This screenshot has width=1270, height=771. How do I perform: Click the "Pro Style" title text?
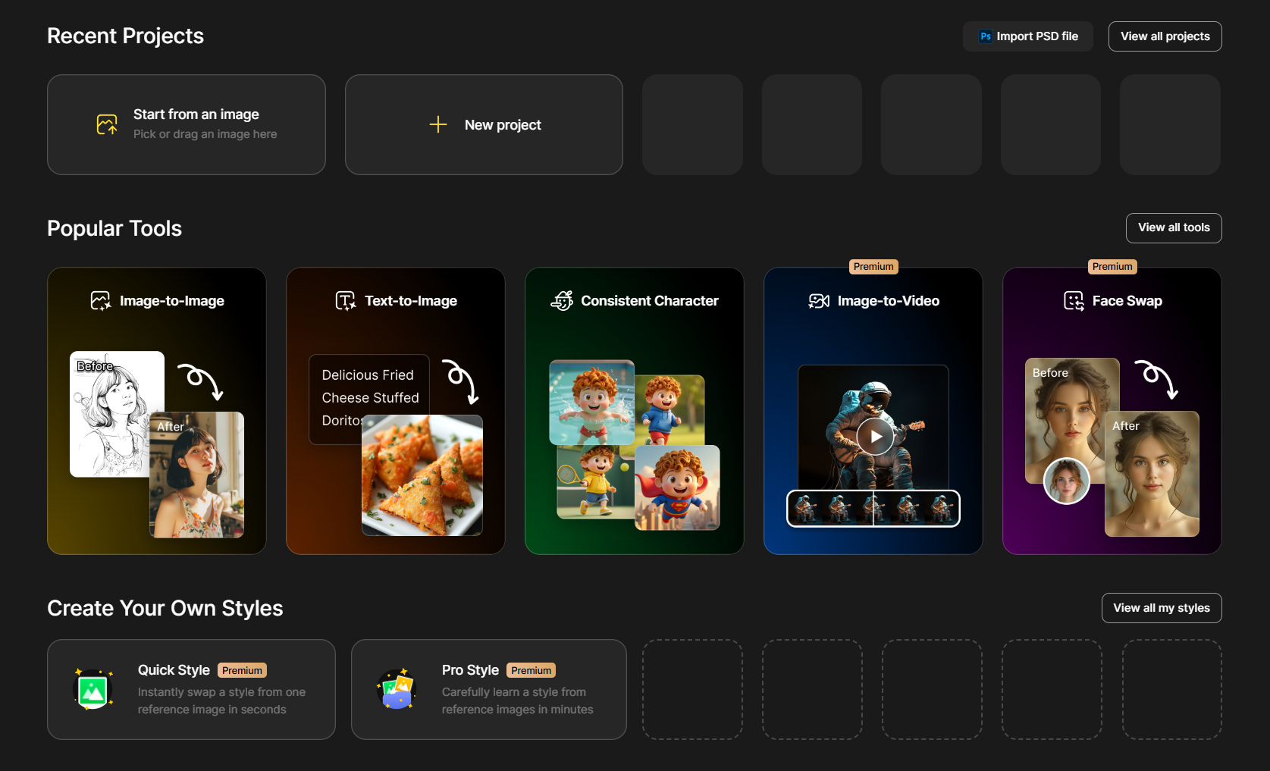(470, 670)
